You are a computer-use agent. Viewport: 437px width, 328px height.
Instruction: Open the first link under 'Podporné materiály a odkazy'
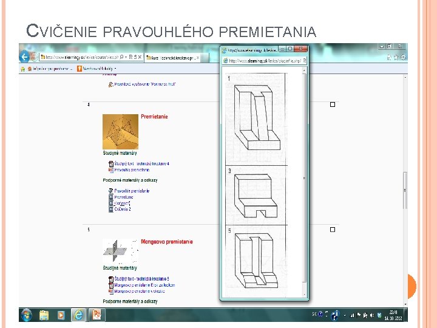click(132, 191)
